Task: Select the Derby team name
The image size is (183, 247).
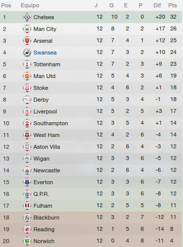Action: click(41, 100)
